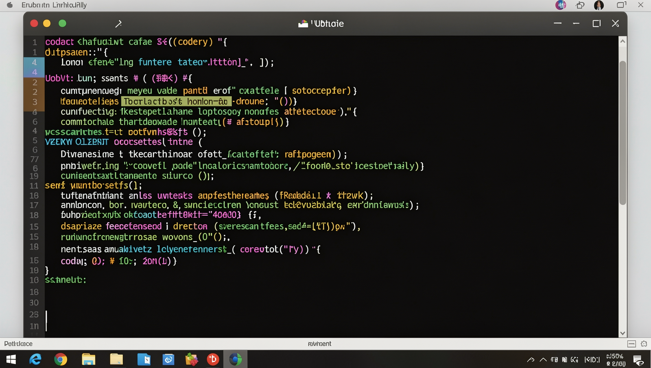Screen dimensions: 651x368
Task: Click the scrollbar down arrow in the editor
Action: point(623,333)
